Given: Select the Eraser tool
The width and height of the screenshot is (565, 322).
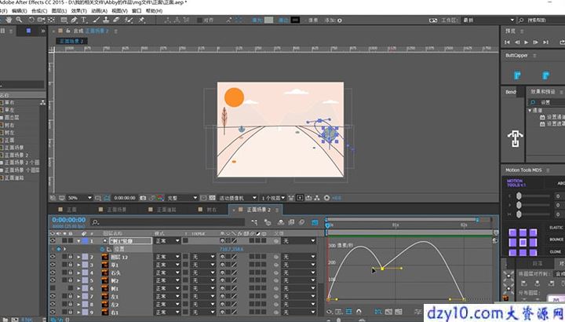Looking at the screenshot, I should [x=116, y=20].
